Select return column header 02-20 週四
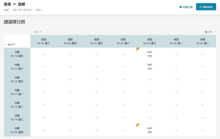The image size is (220, 139). (x=70, y=41)
